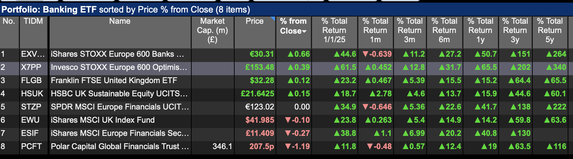This screenshot has height=159, width=573.
Task: Click the price 207.5p
Action: [x=262, y=146]
